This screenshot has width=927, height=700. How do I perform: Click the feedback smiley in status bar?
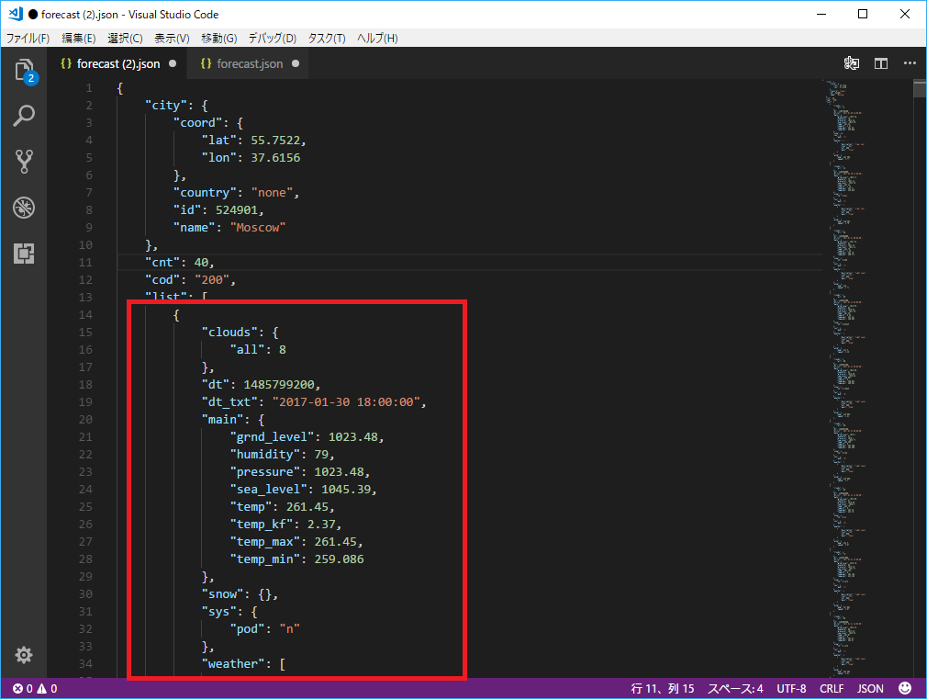(x=905, y=688)
